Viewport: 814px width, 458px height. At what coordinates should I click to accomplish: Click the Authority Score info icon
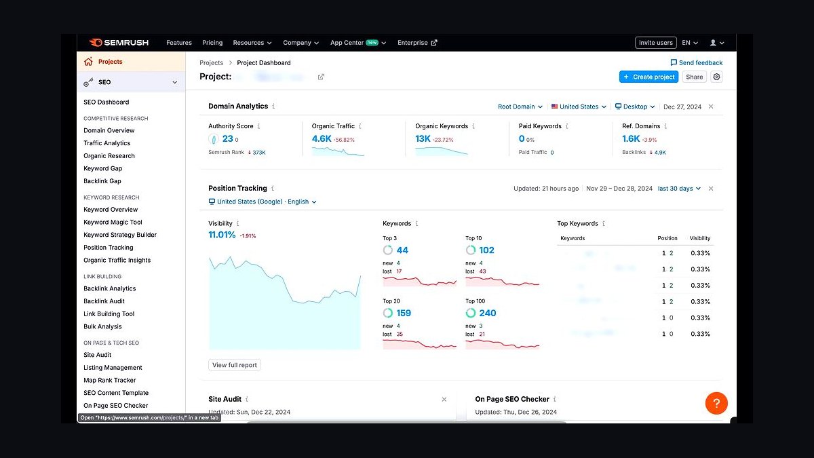click(x=258, y=126)
